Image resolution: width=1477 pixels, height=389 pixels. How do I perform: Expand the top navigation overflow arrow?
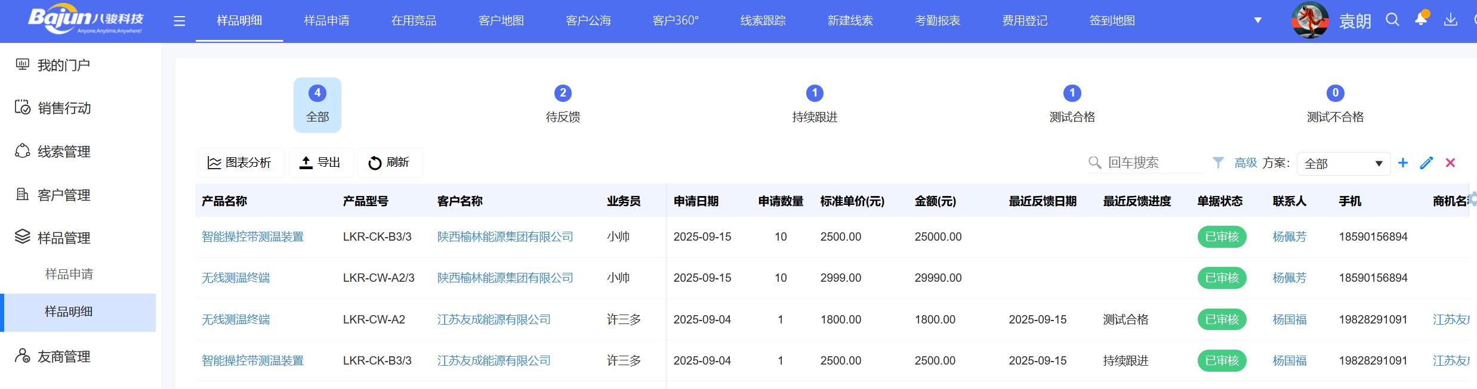[1258, 21]
